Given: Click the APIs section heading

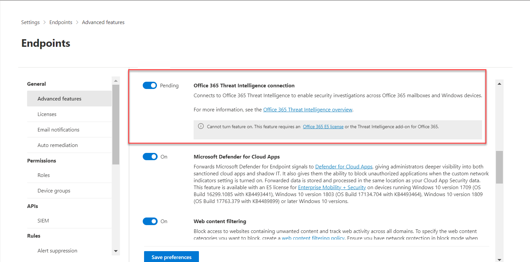Looking at the screenshot, I should pyautogui.click(x=32, y=206).
